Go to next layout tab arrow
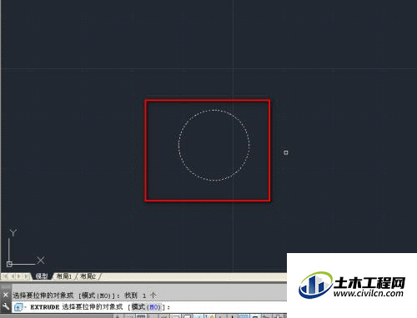 point(19,276)
